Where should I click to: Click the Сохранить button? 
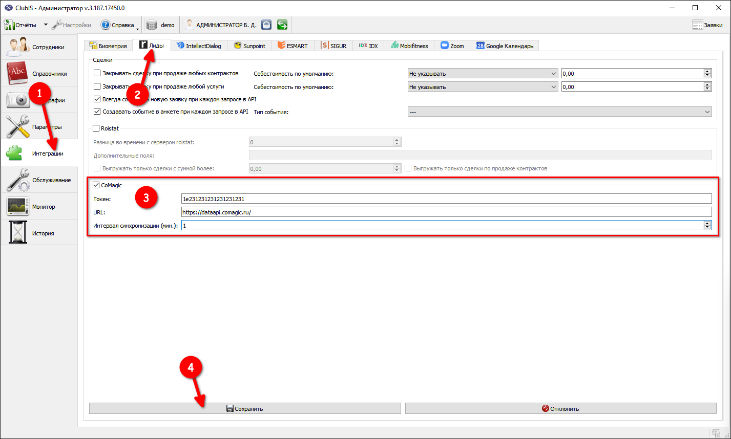click(245, 408)
